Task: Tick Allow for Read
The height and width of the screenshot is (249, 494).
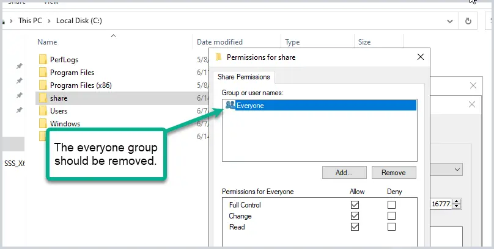Action: pos(355,226)
